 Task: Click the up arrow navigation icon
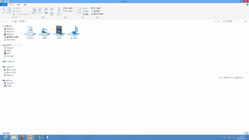tap(12, 21)
